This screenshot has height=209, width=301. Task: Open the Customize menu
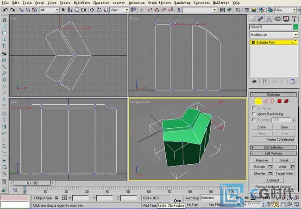click(x=201, y=3)
